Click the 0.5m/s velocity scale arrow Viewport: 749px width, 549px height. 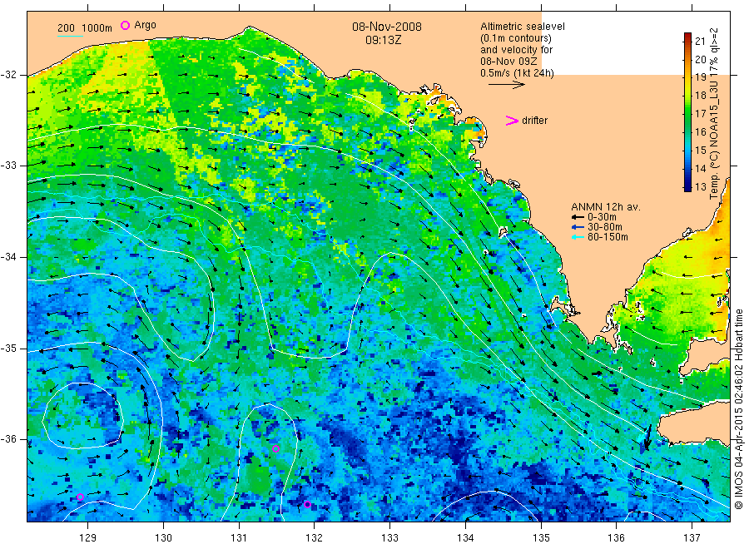[x=506, y=85]
